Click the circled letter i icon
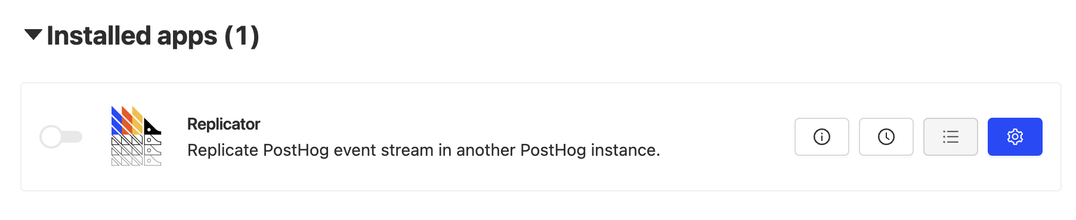The width and height of the screenshot is (1076, 220). point(821,137)
